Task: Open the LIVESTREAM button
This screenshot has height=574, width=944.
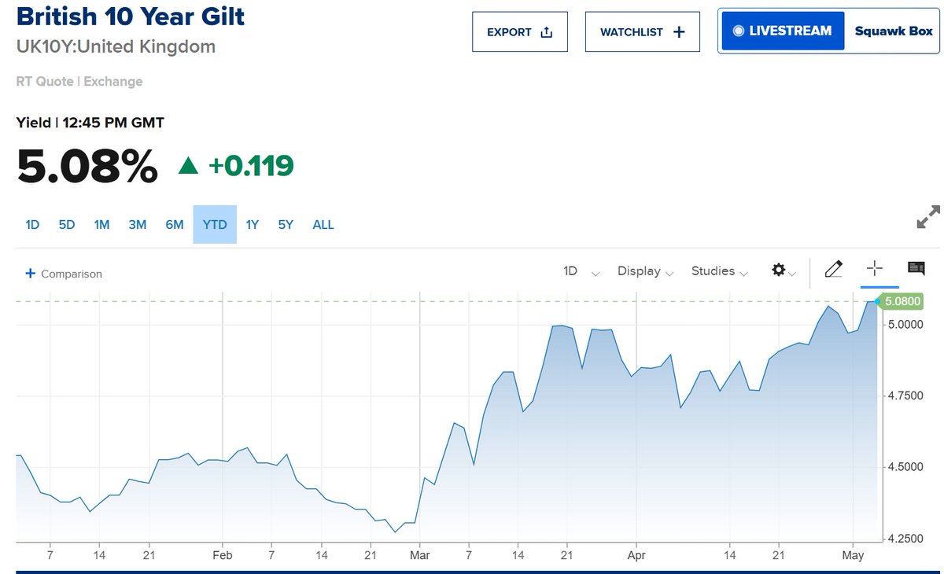Action: (783, 31)
